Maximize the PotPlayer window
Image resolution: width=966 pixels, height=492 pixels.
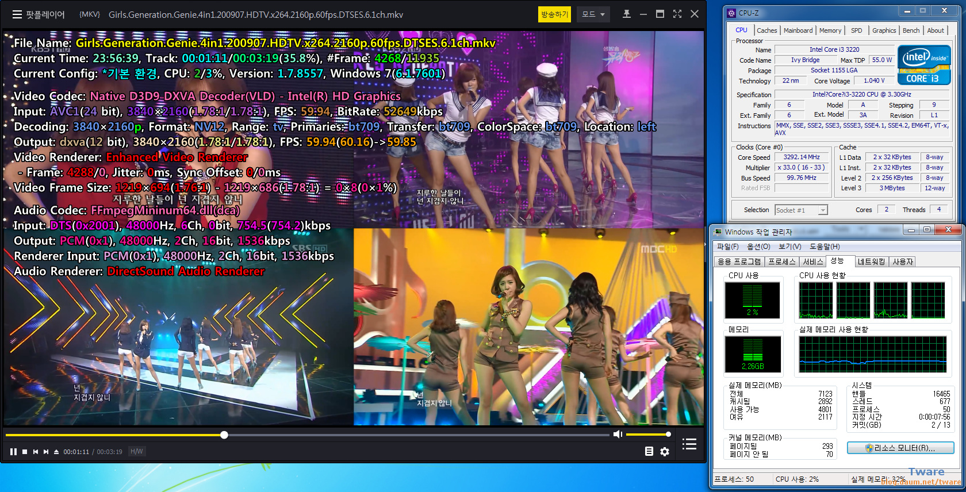click(x=660, y=14)
